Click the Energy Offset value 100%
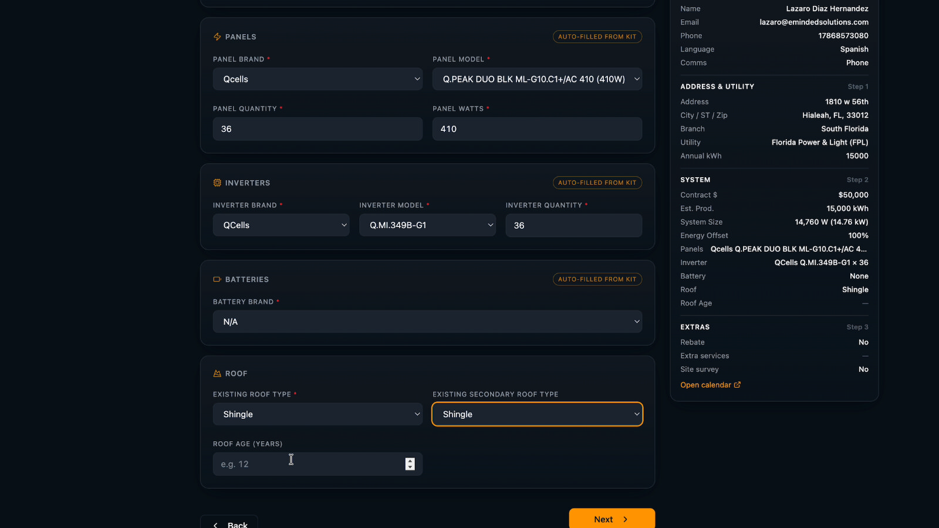Viewport: 939px width, 528px height. (858, 235)
